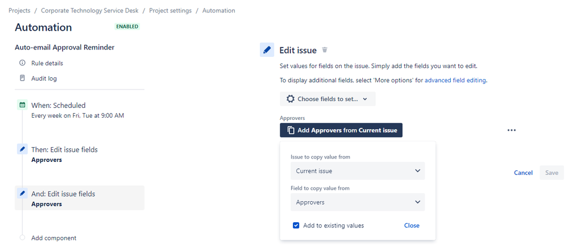
Task: Click 'Every week on Fri, Tue at 9:00 AM'
Action: click(x=77, y=116)
